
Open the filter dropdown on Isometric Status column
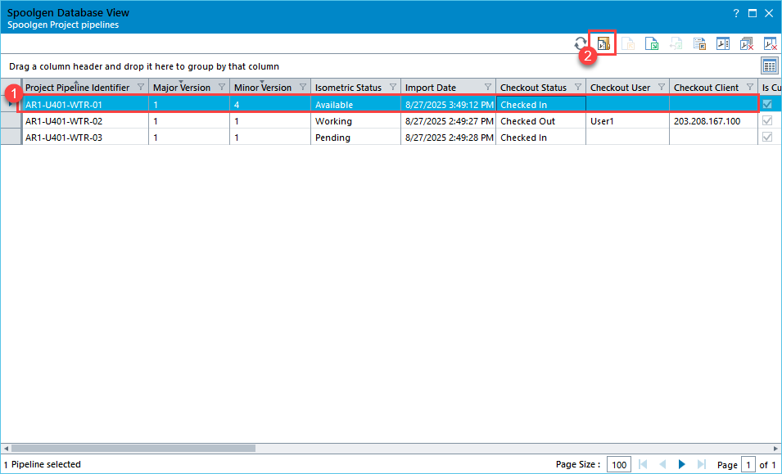392,88
